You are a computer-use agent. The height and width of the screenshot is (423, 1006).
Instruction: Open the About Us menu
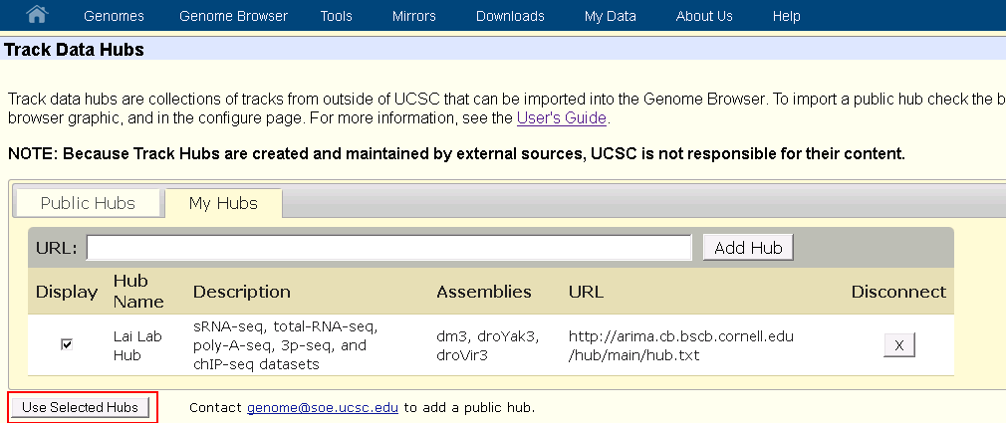tap(704, 16)
